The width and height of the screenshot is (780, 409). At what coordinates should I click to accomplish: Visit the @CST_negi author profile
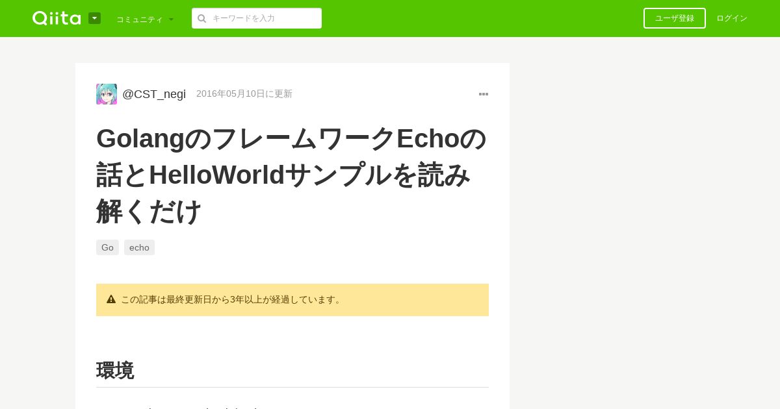coord(154,94)
